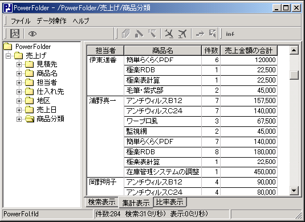This screenshot has height=222, width=305.
Task: Switch to the 集計表示 tab
Action: coord(136,203)
